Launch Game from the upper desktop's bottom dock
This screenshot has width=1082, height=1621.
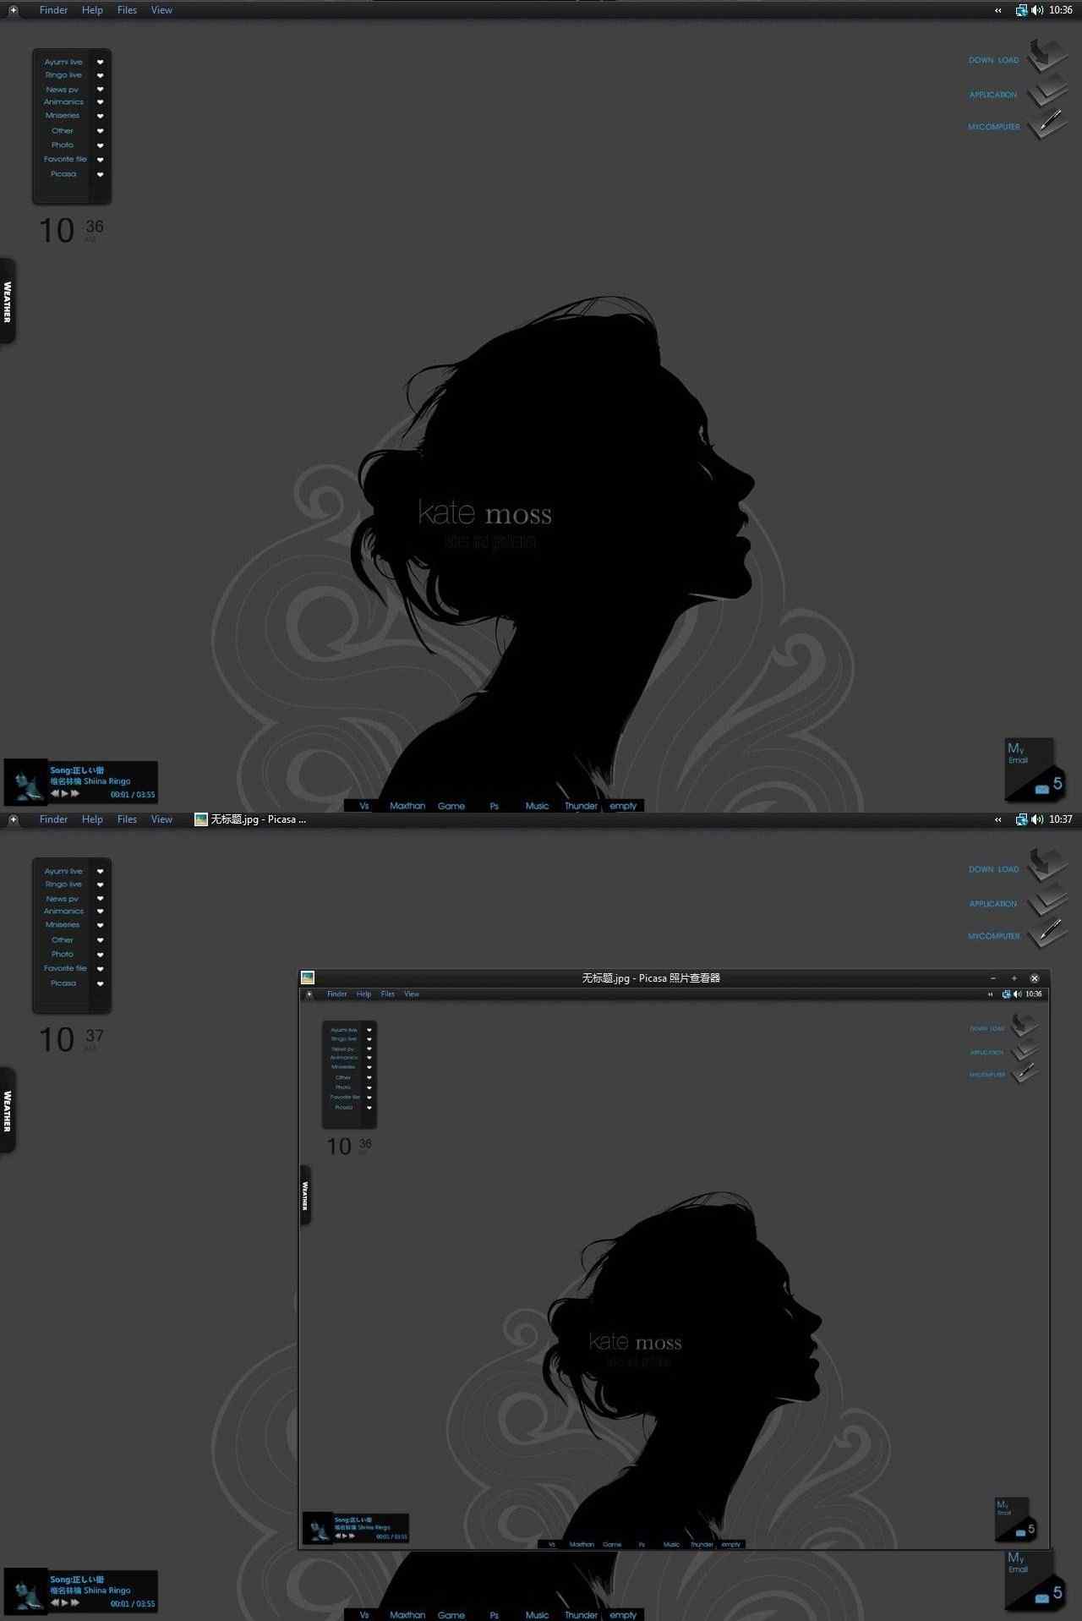coord(451,806)
